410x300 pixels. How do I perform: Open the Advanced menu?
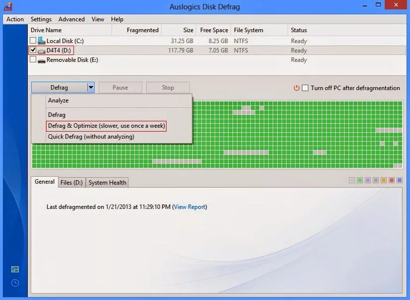point(71,19)
